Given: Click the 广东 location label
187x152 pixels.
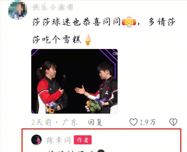Looking at the screenshot, I should point(70,122).
